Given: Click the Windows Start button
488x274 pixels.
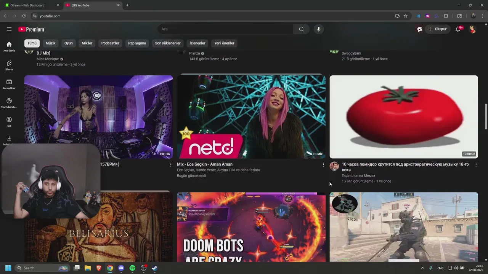Looking at the screenshot, I should point(8,268).
